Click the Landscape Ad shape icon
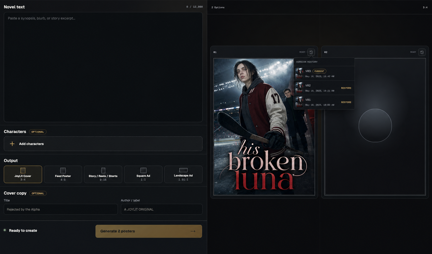Viewport: 432px width, 254px height. 183,170
